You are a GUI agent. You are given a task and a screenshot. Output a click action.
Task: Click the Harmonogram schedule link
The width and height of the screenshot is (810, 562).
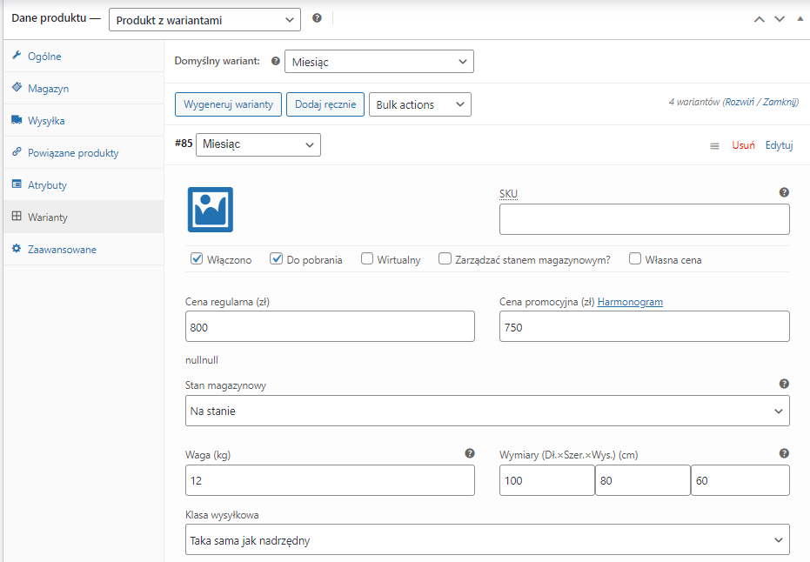630,302
